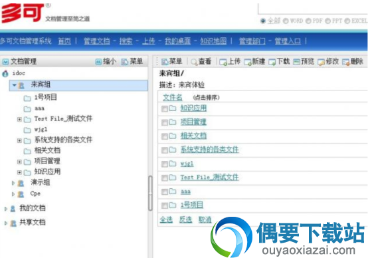Click folder icon beside 相关文档 in tree

[x=27, y=151]
